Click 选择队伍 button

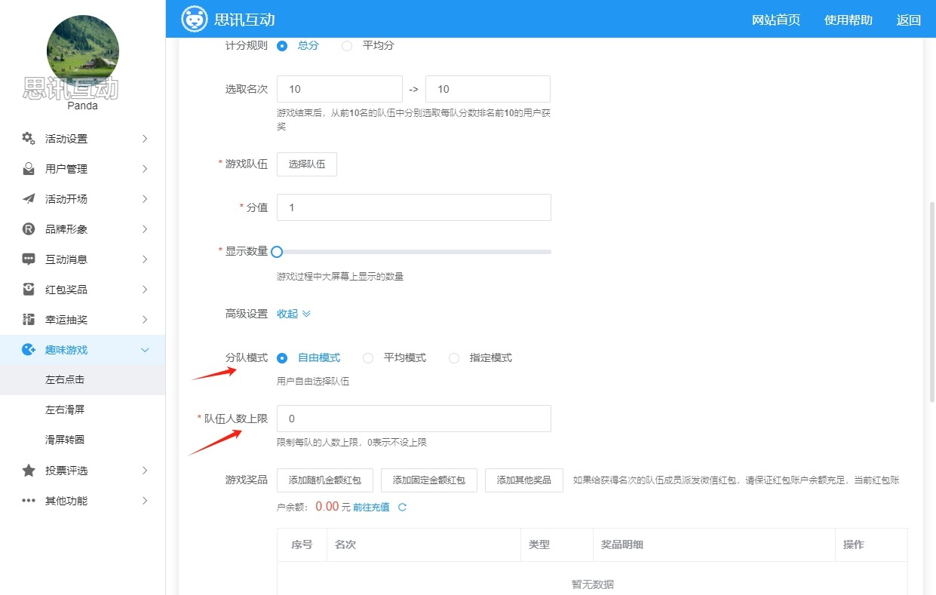click(x=307, y=164)
